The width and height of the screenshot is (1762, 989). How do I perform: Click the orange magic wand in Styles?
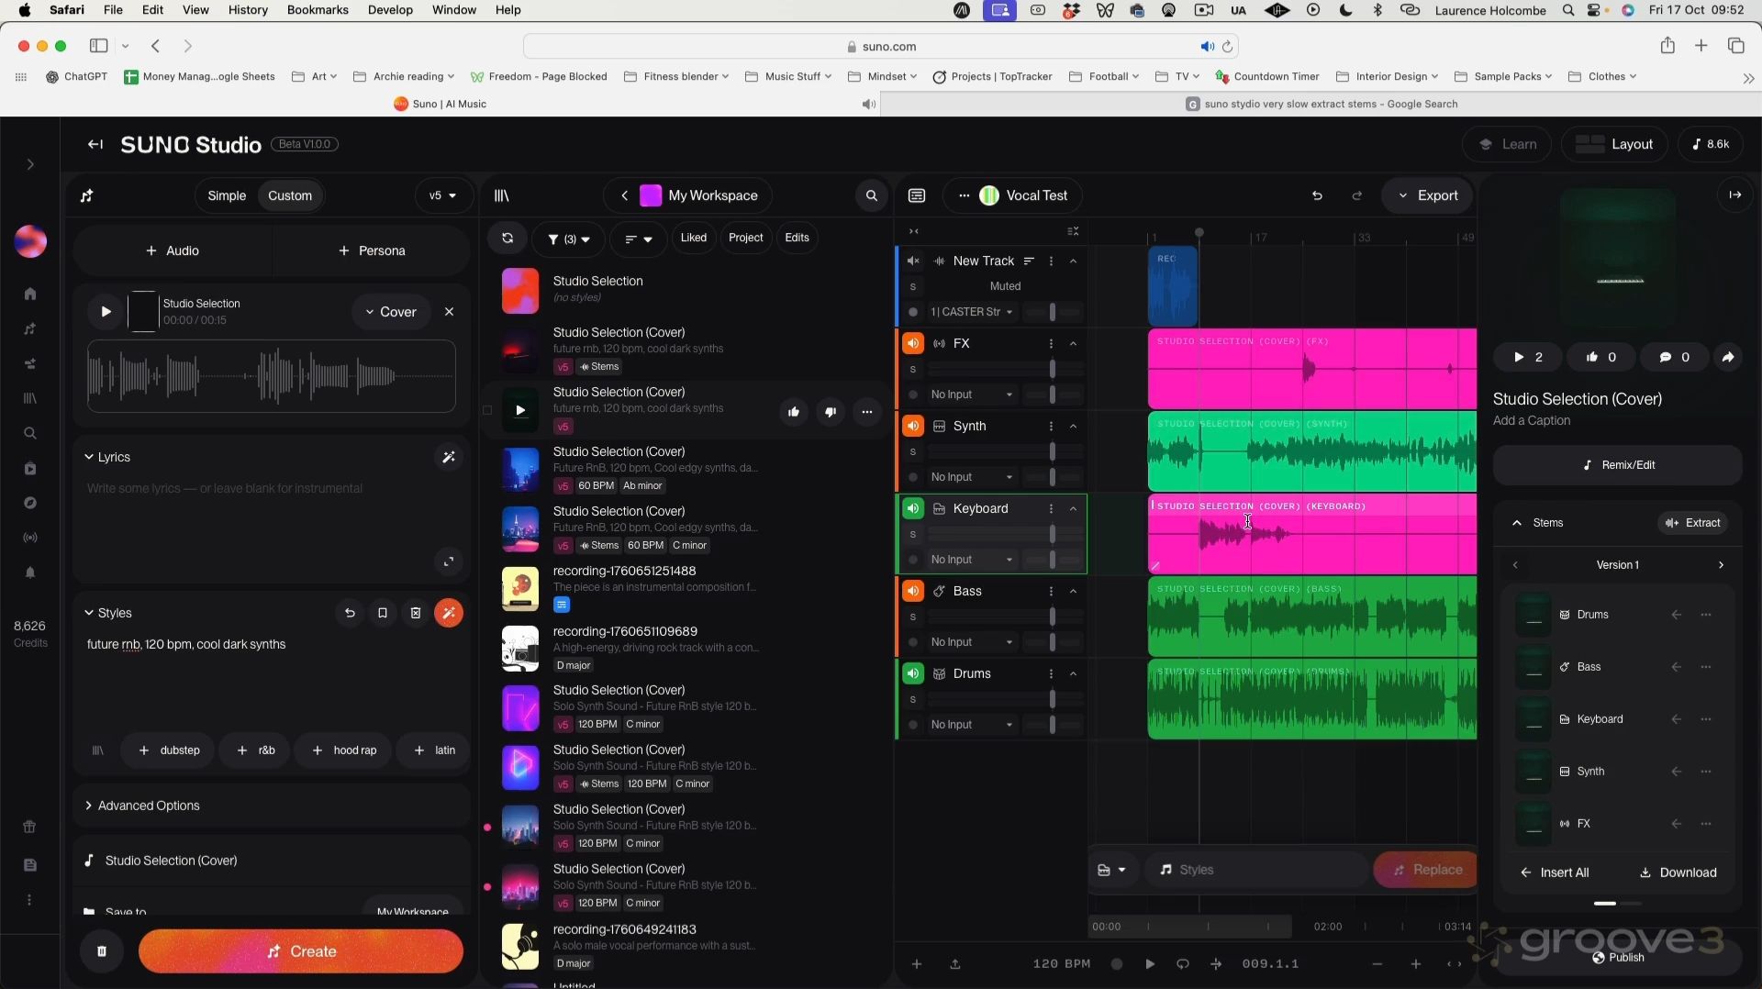pyautogui.click(x=449, y=613)
